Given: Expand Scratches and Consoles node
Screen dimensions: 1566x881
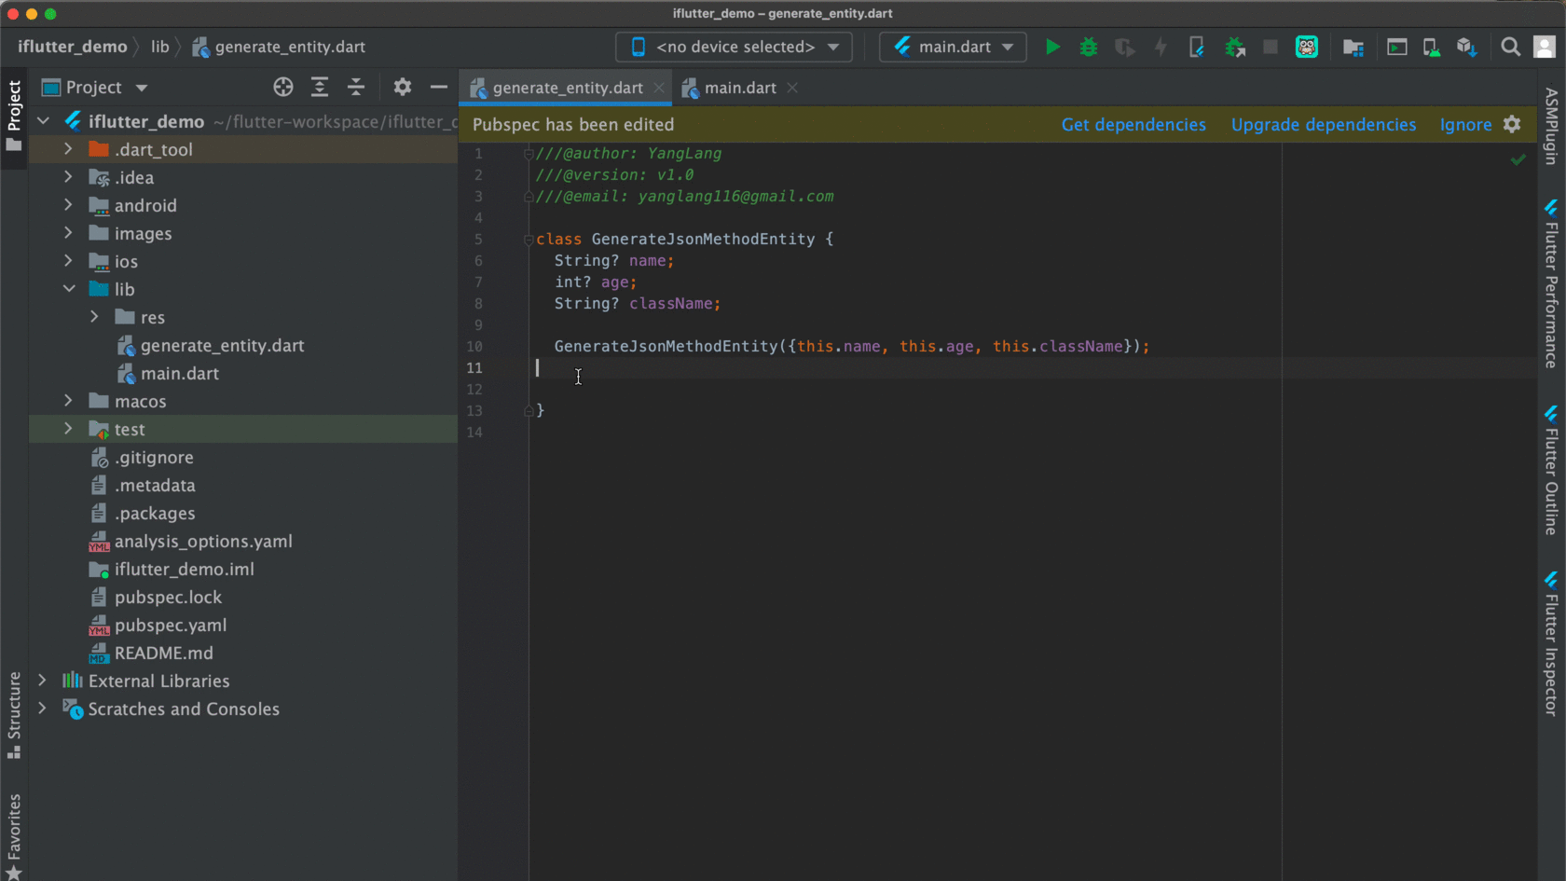Looking at the screenshot, I should point(42,709).
